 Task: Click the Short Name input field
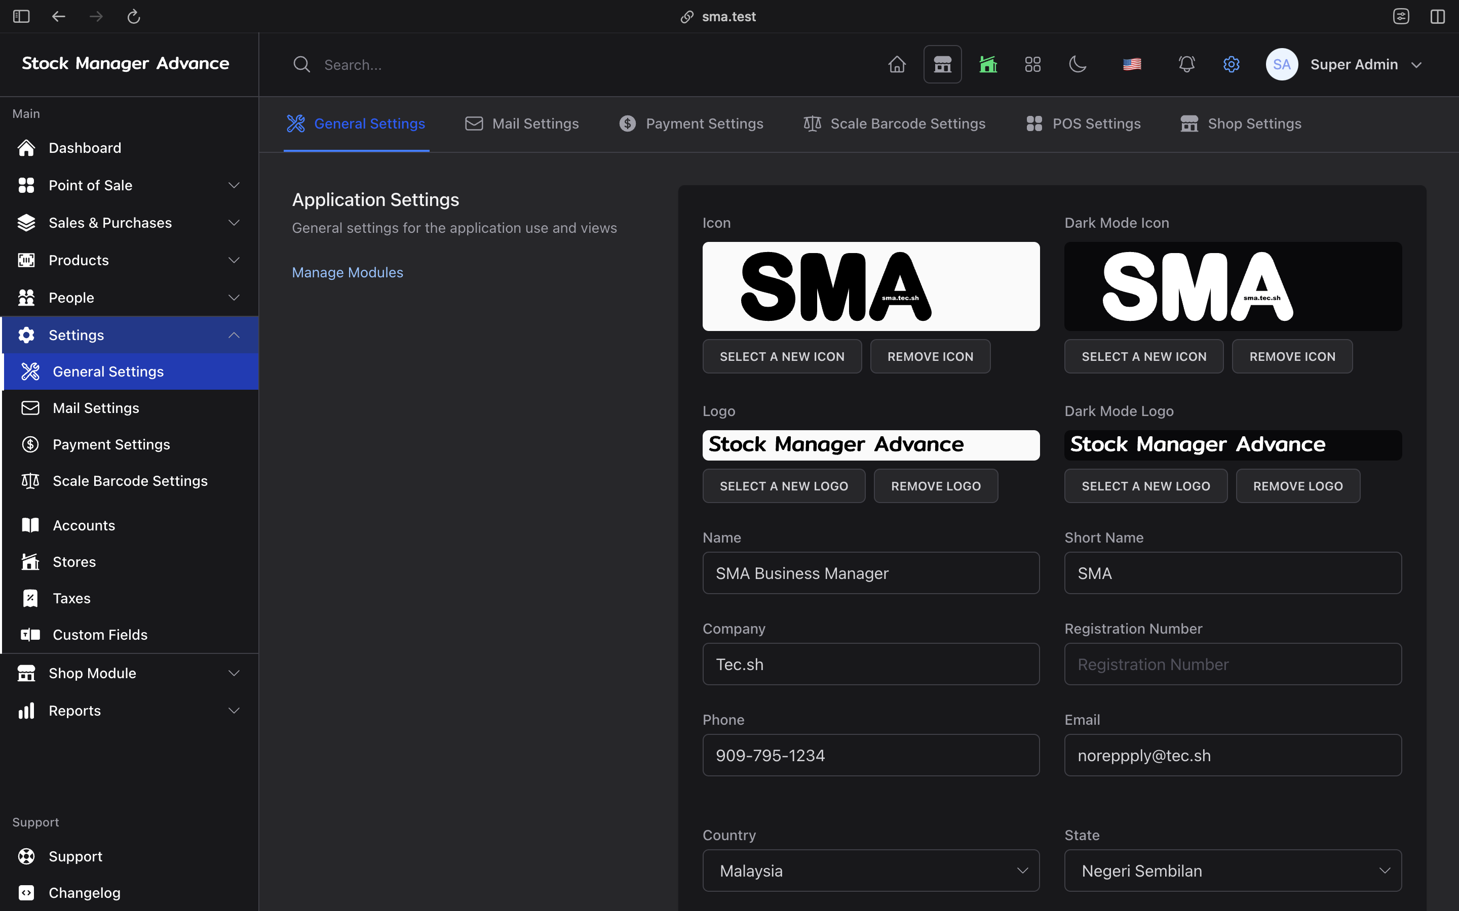[1233, 573]
